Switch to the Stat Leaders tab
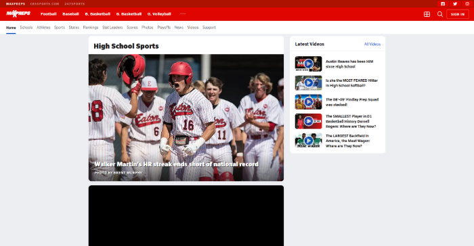The height and width of the screenshot is (246, 474). 112,28
